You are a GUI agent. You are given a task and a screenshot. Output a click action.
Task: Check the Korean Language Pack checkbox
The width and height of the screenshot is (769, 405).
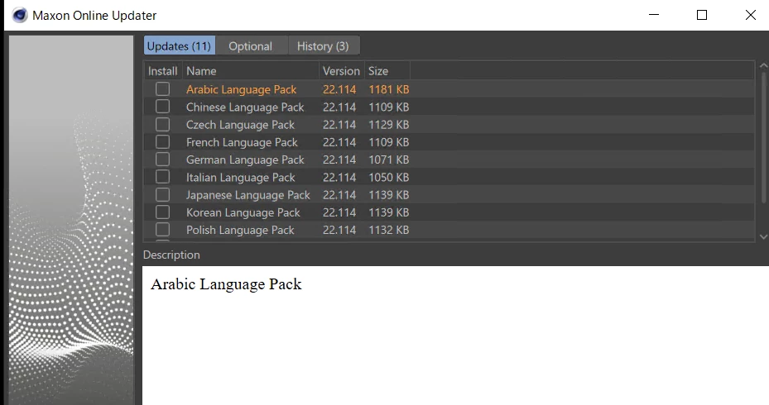[x=162, y=212]
